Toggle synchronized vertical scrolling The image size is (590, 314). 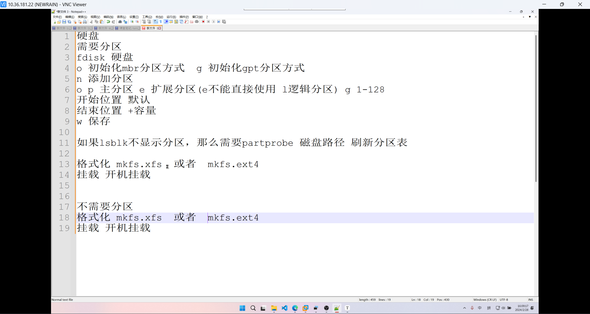(144, 22)
